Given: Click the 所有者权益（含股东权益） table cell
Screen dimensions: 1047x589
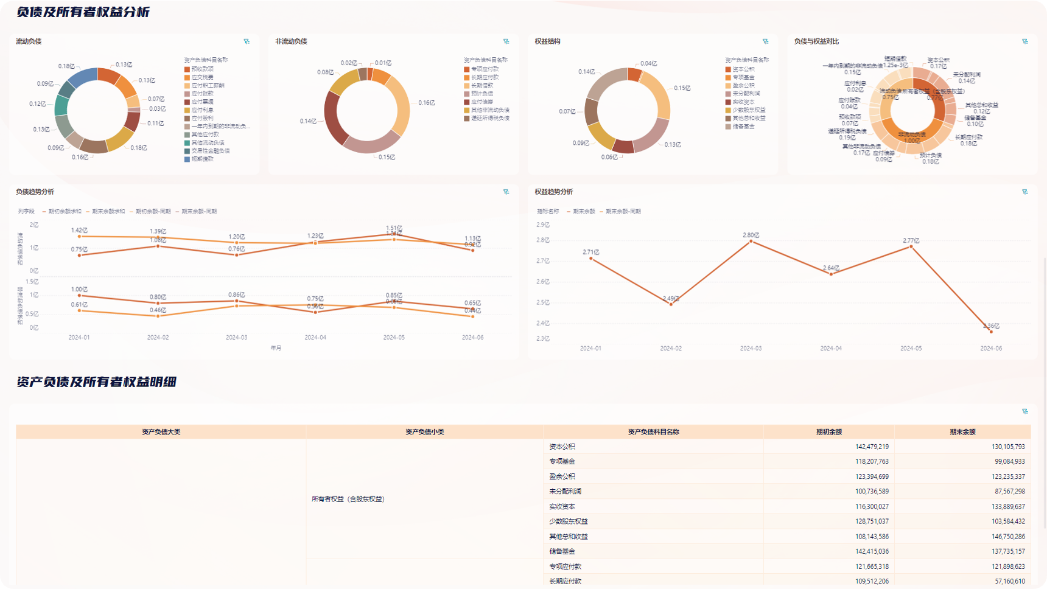Looking at the screenshot, I should click(348, 499).
